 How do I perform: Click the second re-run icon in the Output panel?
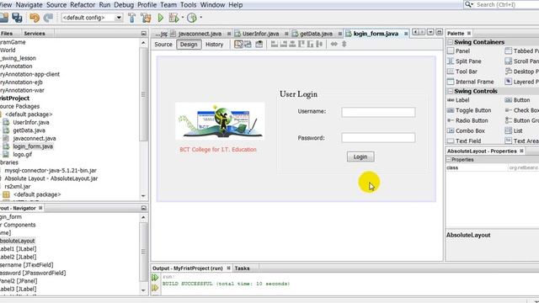point(155,288)
